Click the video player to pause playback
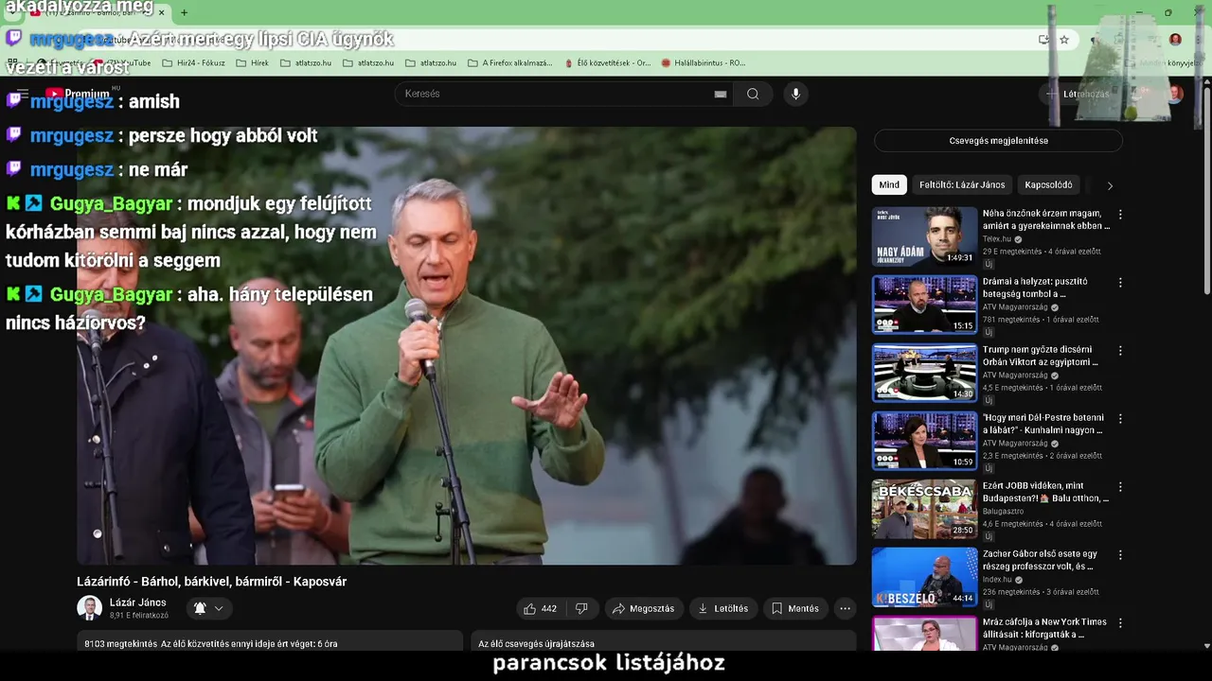1212x681 pixels. click(x=466, y=346)
